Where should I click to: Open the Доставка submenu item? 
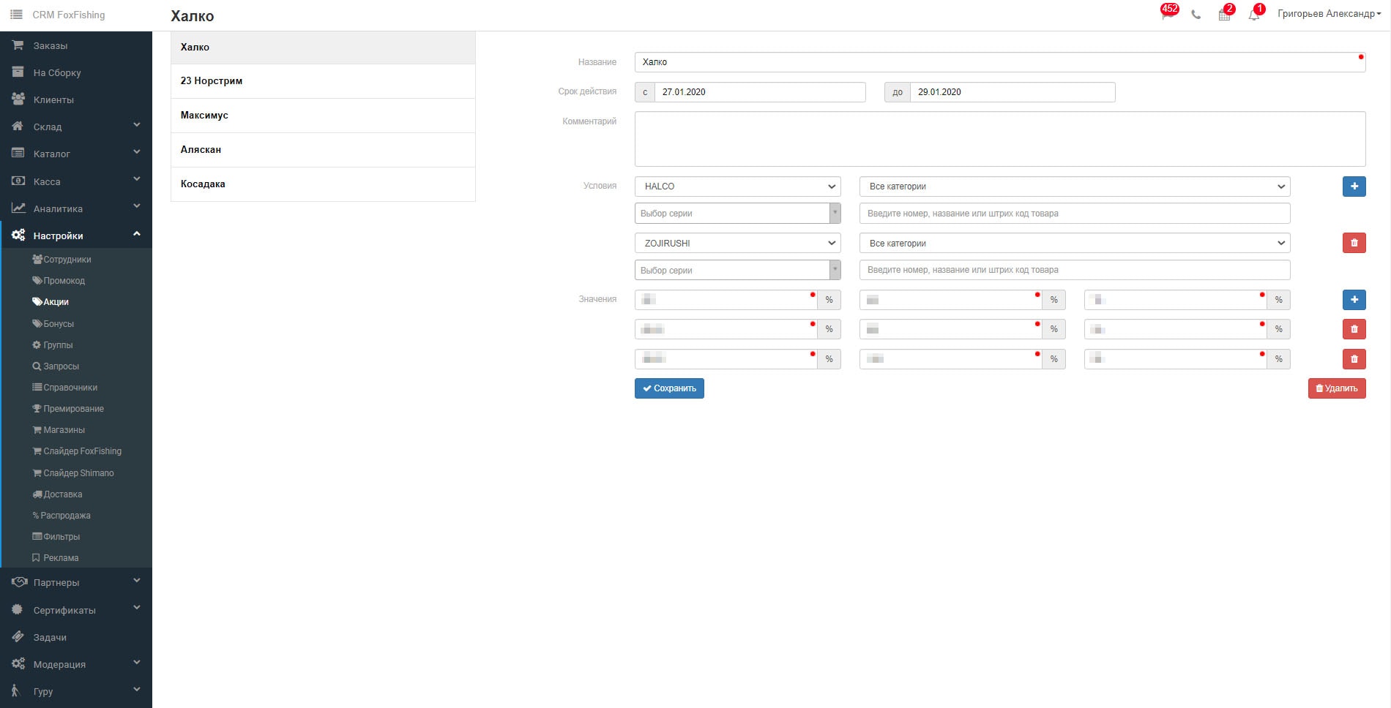pyautogui.click(x=57, y=494)
